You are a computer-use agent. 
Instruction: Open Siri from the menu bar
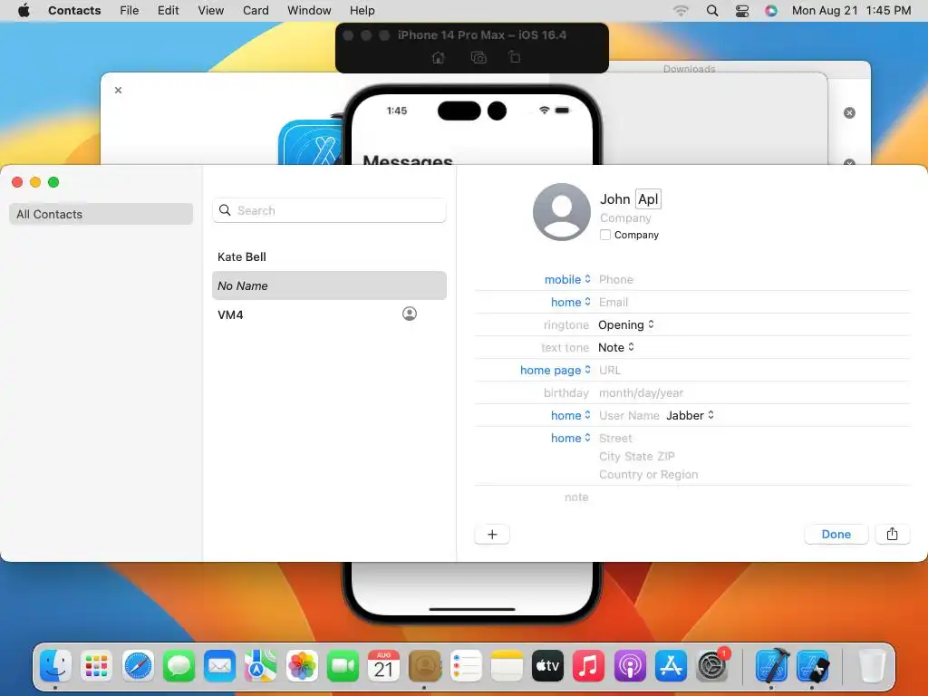pos(770,11)
